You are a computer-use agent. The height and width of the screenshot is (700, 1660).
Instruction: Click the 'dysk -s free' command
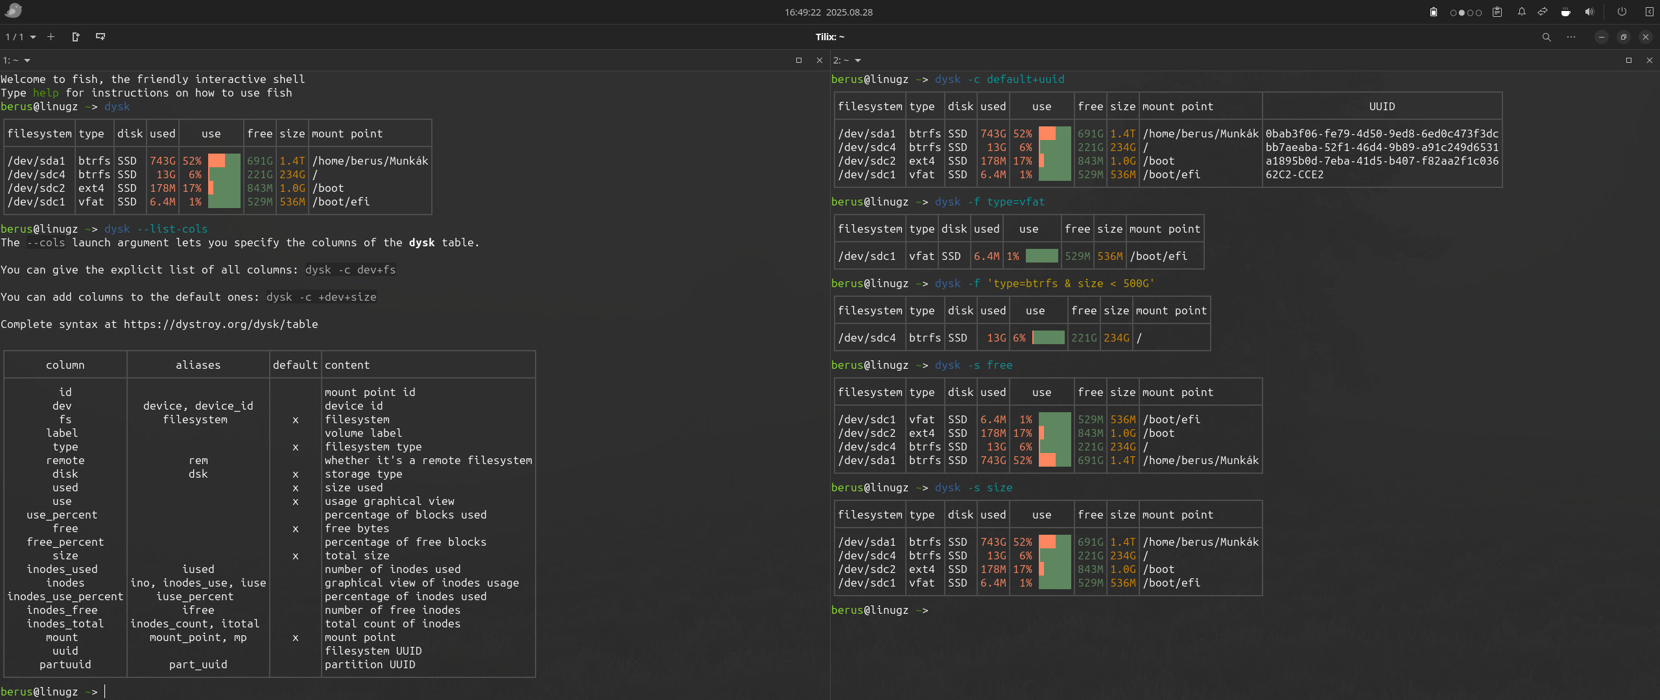click(974, 365)
